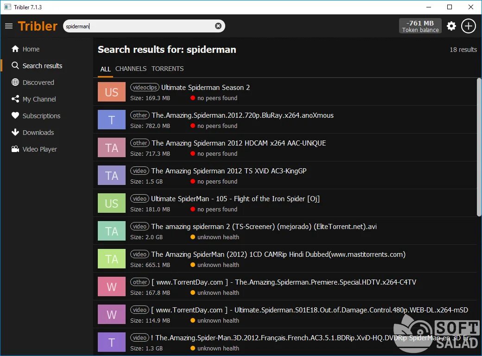
Task: Switch to the ALL tab
Action: click(x=106, y=69)
